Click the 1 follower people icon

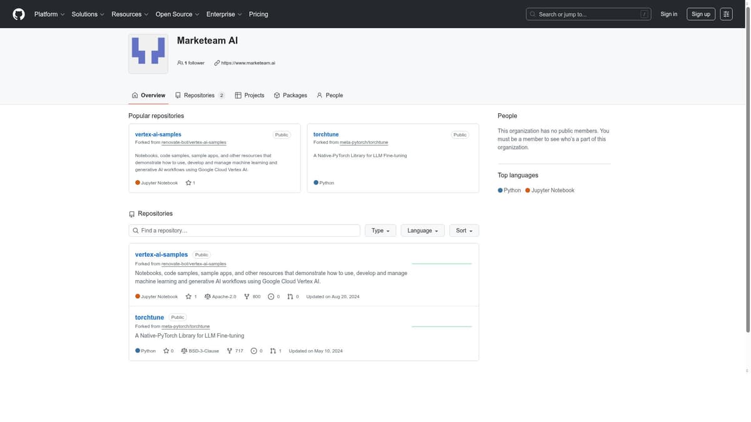tap(180, 63)
